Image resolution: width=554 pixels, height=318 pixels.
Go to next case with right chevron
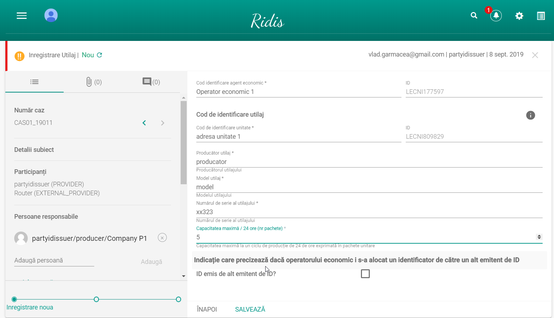[x=163, y=123]
